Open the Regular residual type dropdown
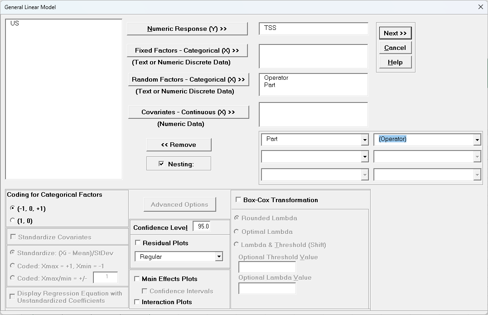The height and width of the screenshot is (315, 488). (x=219, y=257)
